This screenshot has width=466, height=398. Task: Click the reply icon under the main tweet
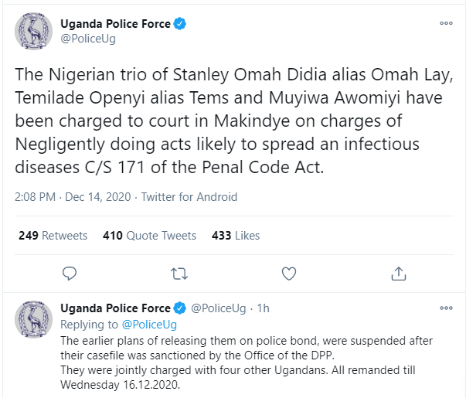[69, 273]
